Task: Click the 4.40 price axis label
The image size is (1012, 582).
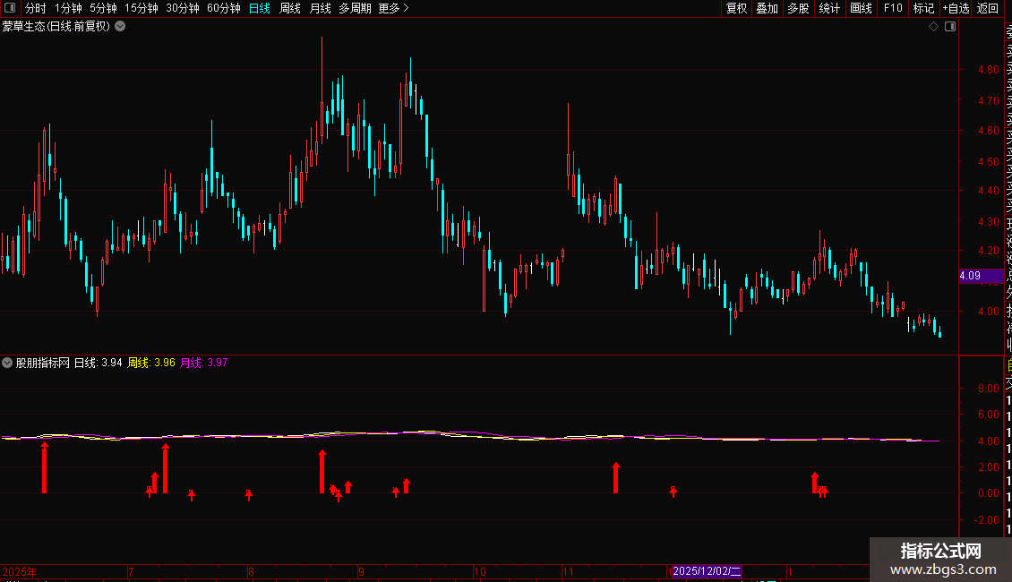Action: pos(988,191)
